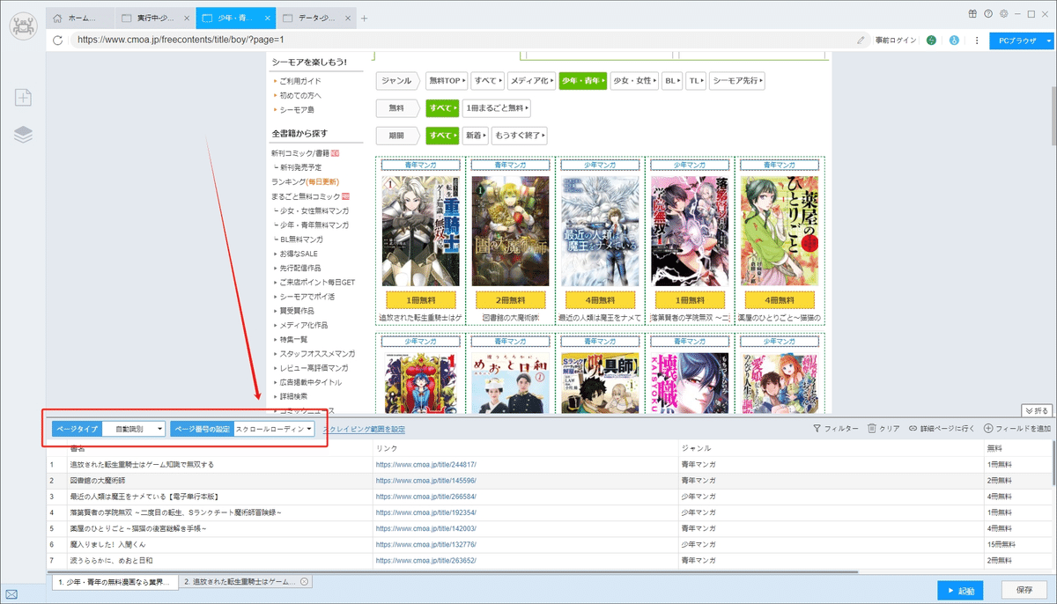Screen dimensions: 1057x604
Task: Switch to the ホーム tab
Action: [x=80, y=18]
